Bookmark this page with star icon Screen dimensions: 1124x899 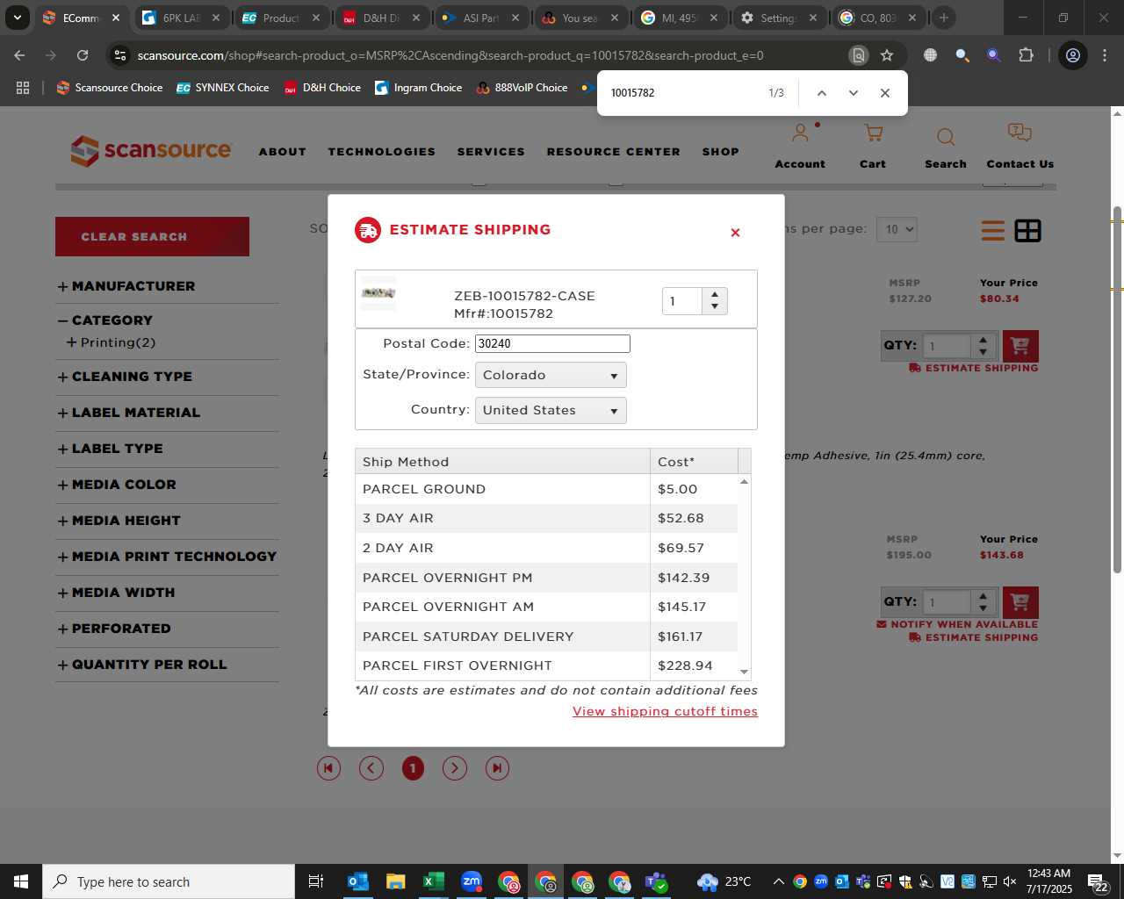(x=887, y=55)
